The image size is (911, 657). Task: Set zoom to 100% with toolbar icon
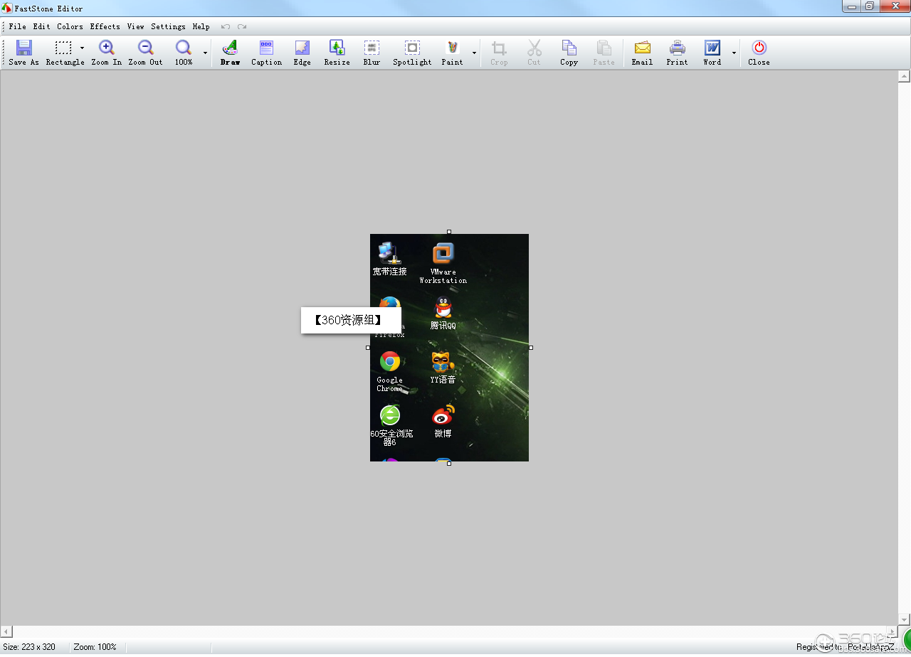[x=184, y=48]
